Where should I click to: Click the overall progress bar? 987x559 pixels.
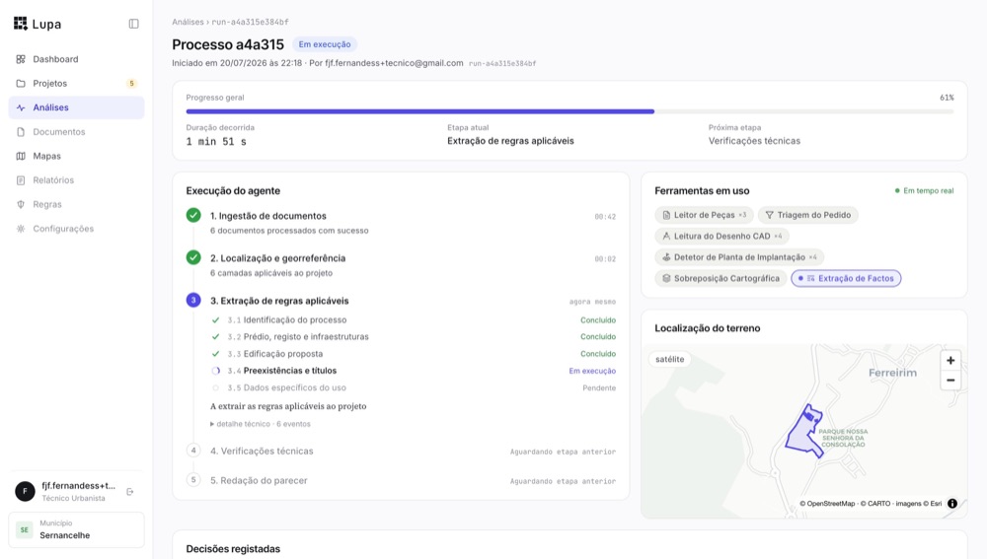(x=569, y=111)
